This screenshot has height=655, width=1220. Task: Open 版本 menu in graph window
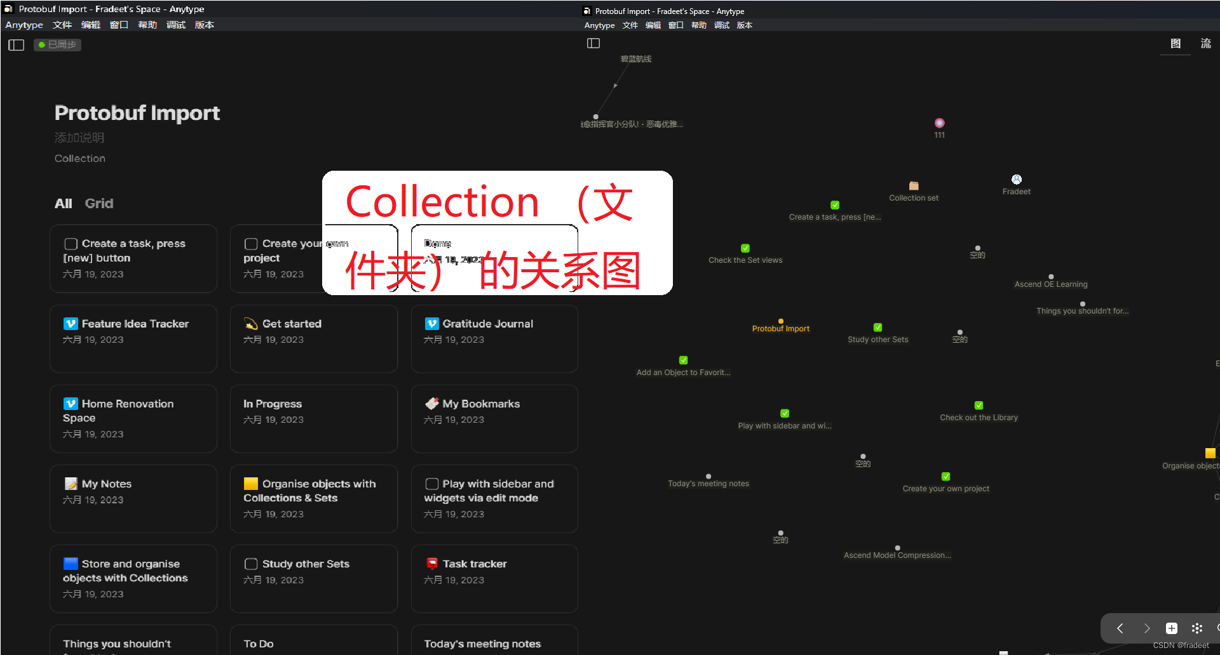[x=745, y=25]
